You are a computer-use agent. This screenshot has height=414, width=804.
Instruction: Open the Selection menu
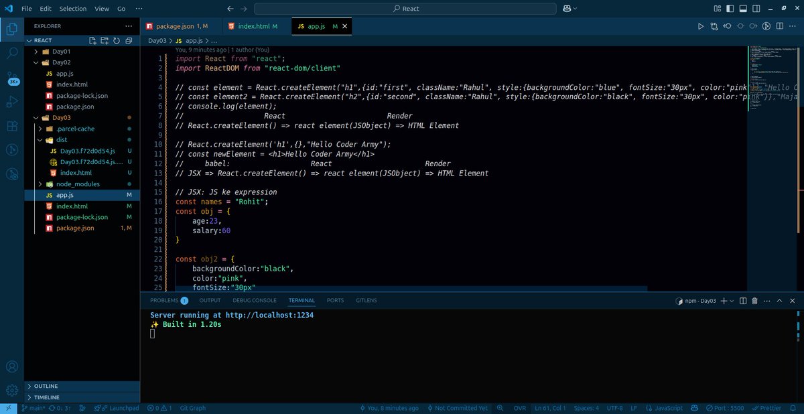point(72,9)
